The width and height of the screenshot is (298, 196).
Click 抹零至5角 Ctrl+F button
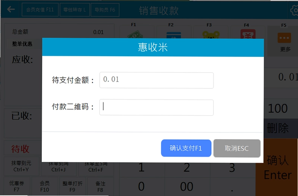(96, 169)
